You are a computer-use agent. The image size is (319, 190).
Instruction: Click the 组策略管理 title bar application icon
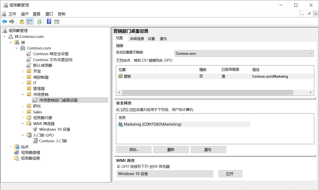[x=5, y=5]
